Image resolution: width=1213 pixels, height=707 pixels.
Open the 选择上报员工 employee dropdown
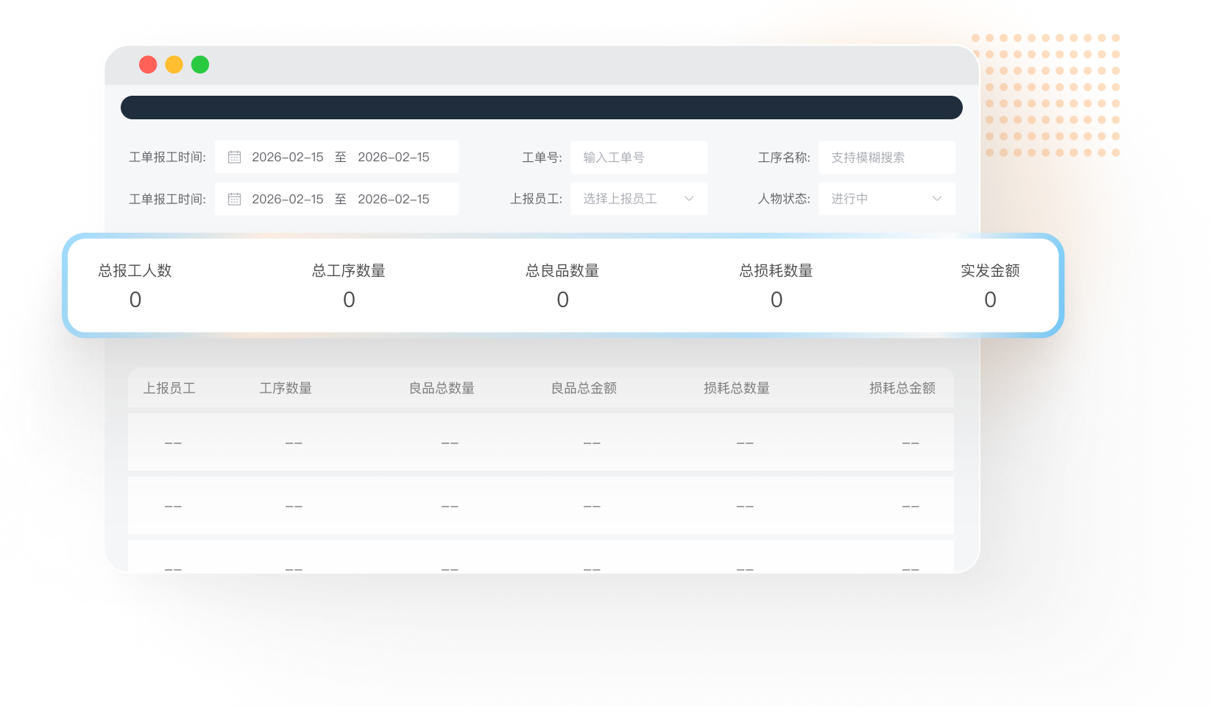coord(638,198)
